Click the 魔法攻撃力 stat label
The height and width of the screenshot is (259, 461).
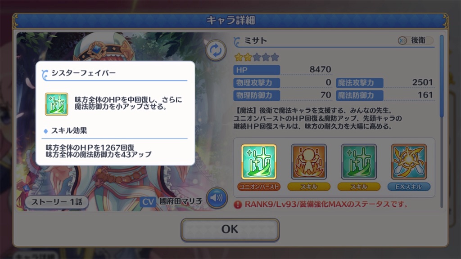(x=360, y=83)
